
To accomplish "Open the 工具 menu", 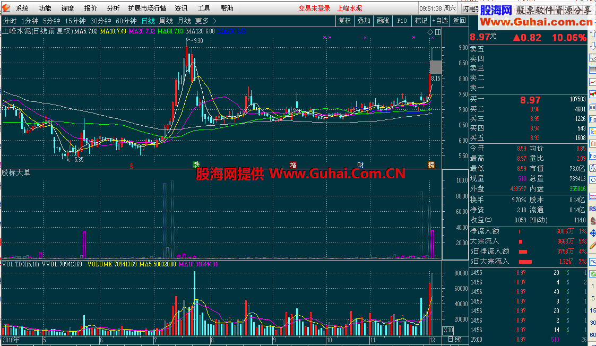I will tap(204, 8).
